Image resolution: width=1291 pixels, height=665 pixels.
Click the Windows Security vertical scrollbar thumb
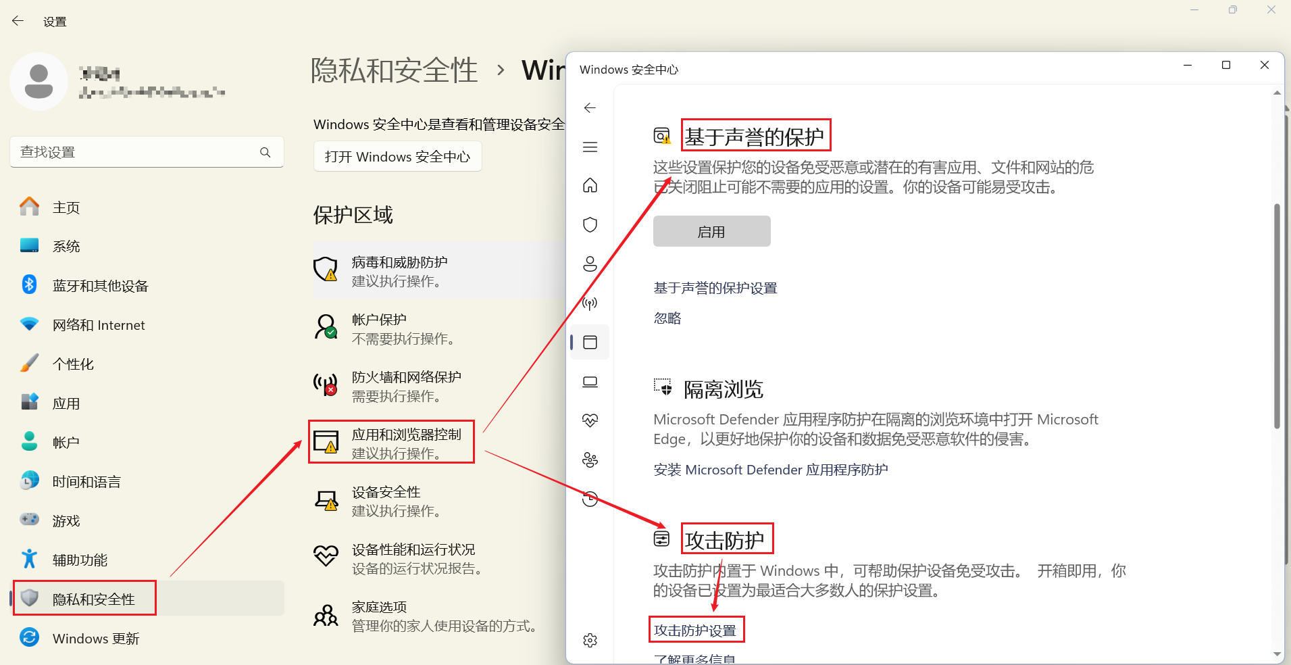[1277, 316]
